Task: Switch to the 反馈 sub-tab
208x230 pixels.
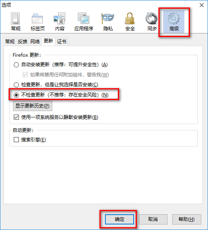Action: (22, 41)
